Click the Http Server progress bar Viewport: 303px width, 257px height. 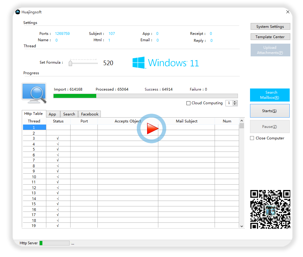coord(54,243)
